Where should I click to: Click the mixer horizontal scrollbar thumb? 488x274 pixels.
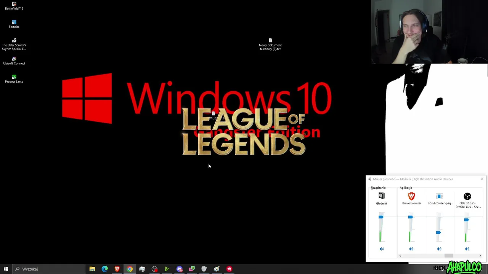449,256
